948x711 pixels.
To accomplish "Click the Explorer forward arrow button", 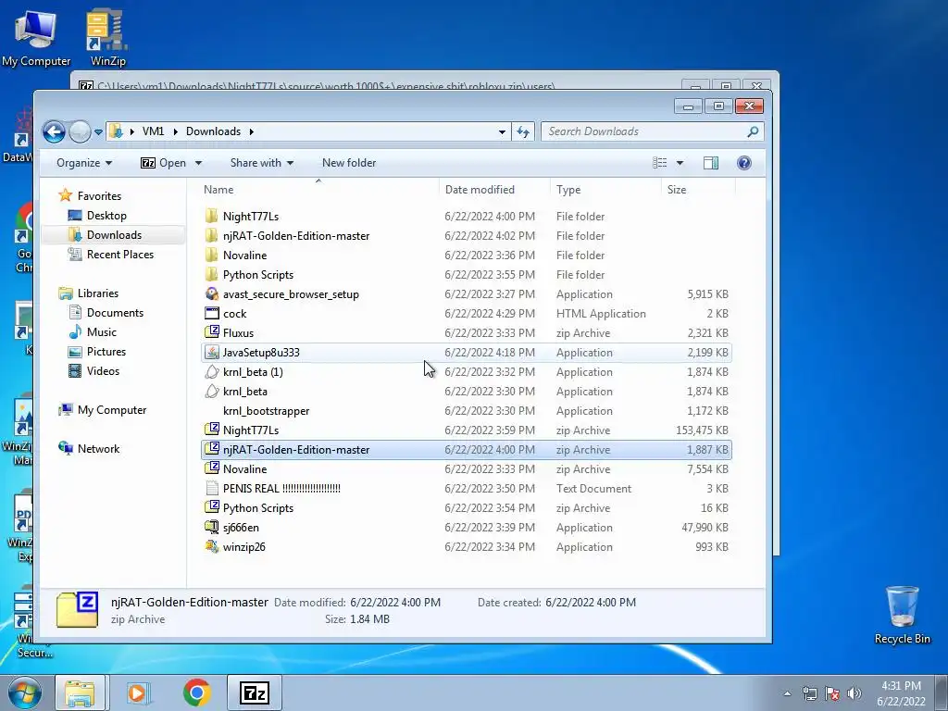I will 80,131.
